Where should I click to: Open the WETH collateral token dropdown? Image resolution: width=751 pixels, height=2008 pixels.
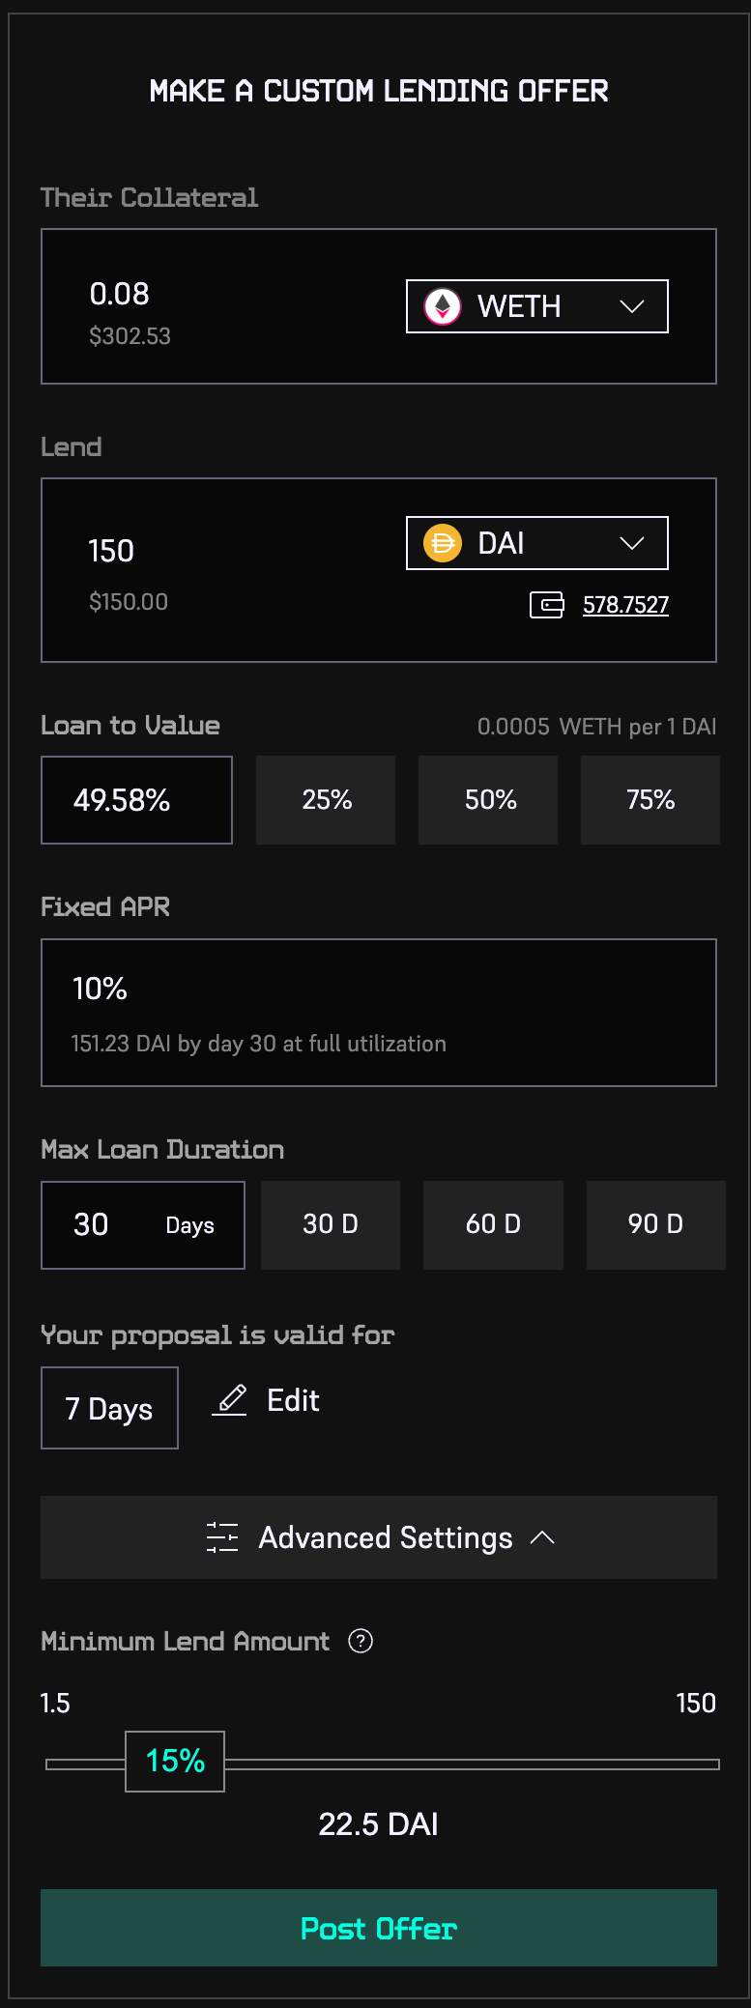coord(536,306)
